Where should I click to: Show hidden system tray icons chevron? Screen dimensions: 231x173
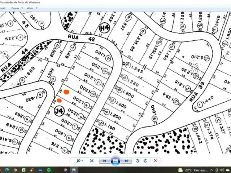click(x=211, y=170)
